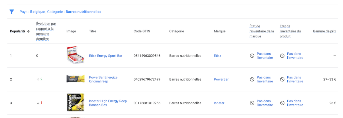
Task: Select the Isostar brand link
Action: click(x=219, y=103)
